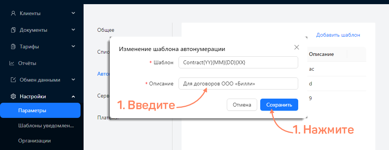
Task: Switch to the Платежи settings tab
Action: point(108,118)
